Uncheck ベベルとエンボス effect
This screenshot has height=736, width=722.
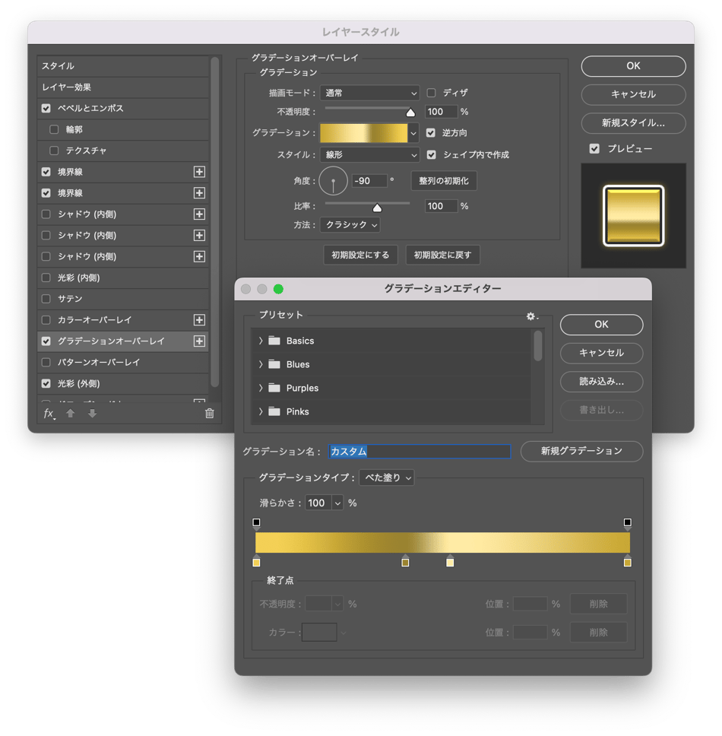pyautogui.click(x=46, y=109)
